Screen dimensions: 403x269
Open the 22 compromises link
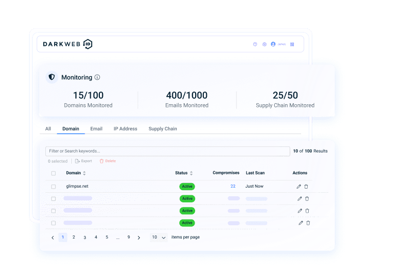tap(233, 186)
